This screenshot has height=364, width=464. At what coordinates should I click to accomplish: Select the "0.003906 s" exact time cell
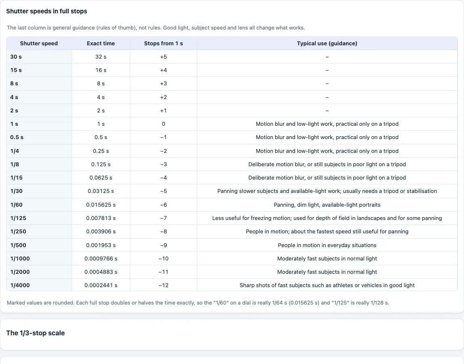tap(101, 231)
